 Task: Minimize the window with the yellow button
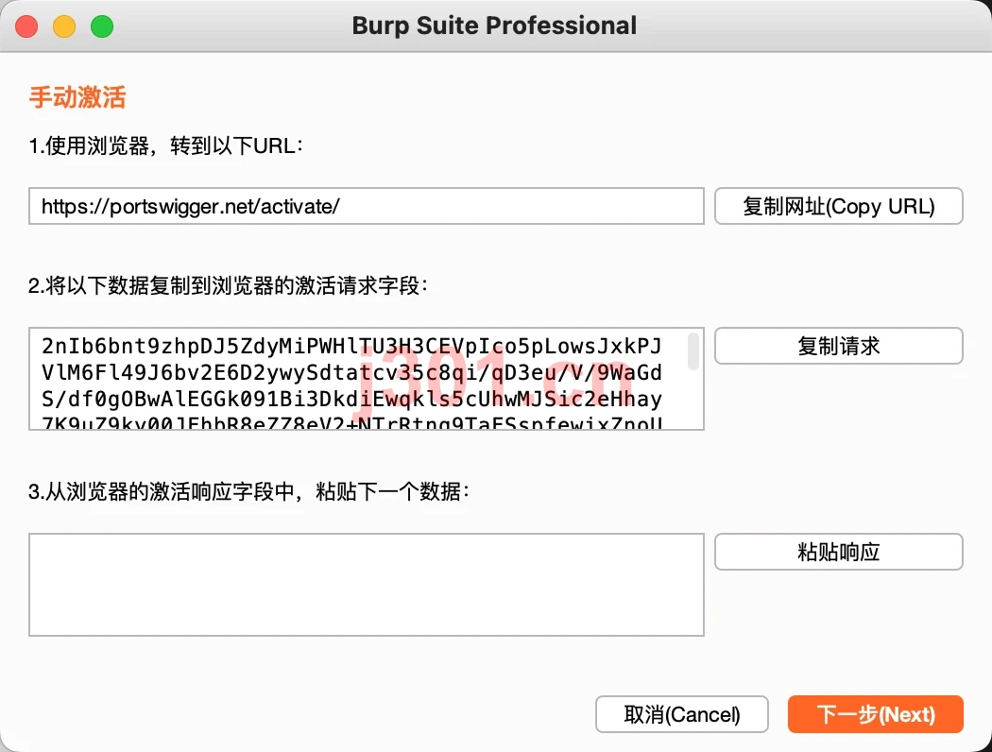64,26
